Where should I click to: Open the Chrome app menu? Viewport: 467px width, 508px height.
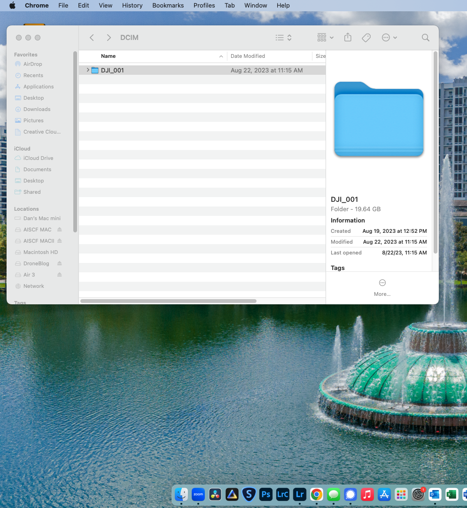pyautogui.click(x=37, y=6)
